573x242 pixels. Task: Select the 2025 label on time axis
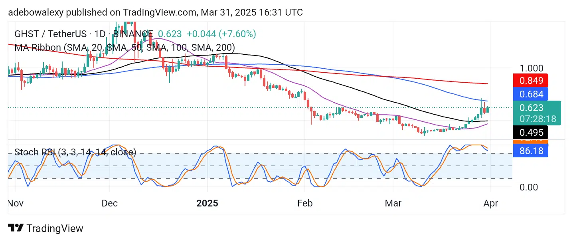coord(207,203)
